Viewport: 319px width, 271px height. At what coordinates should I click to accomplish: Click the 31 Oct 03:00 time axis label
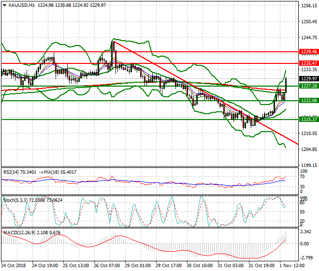(x=231, y=266)
